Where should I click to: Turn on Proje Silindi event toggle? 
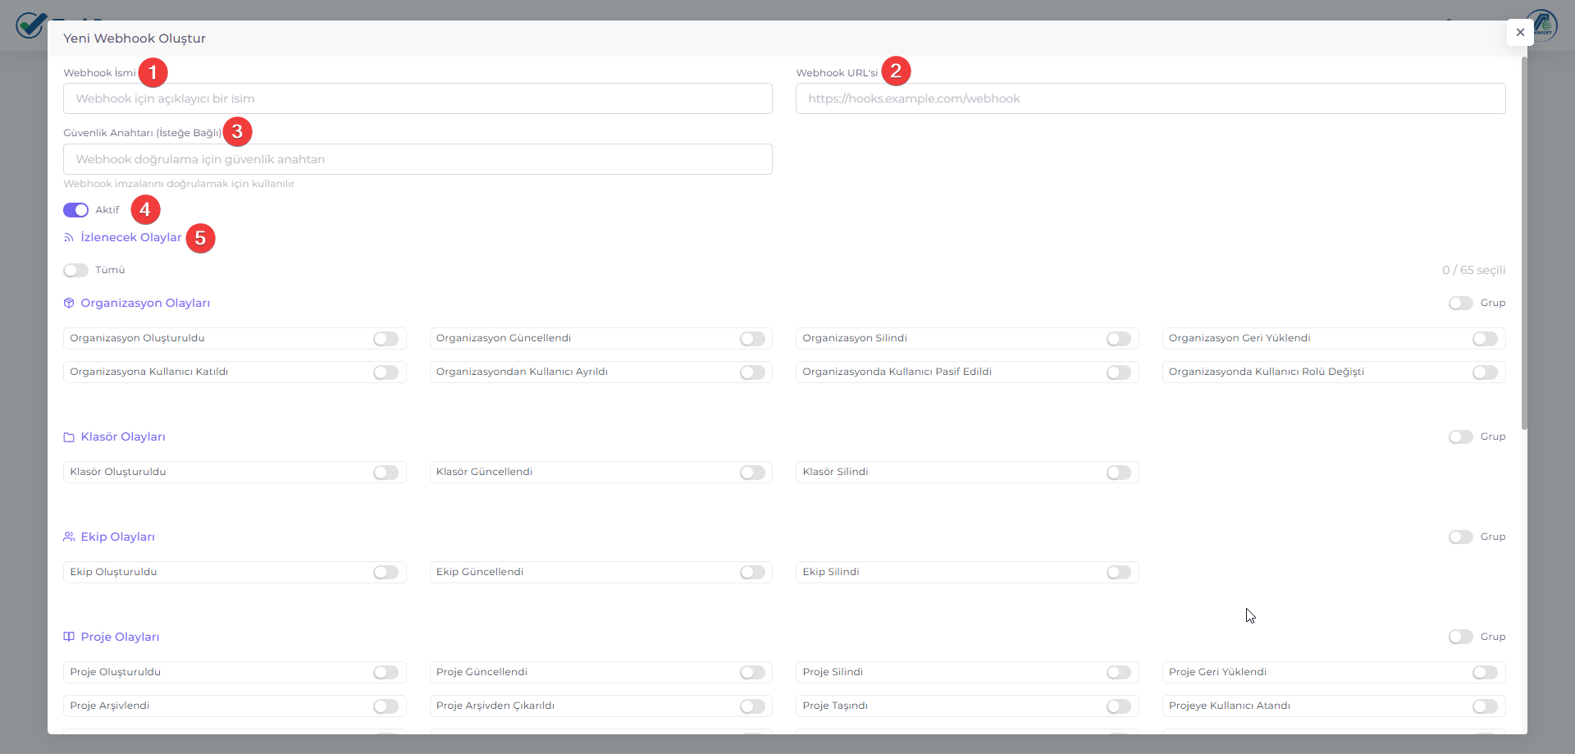coord(1118,673)
